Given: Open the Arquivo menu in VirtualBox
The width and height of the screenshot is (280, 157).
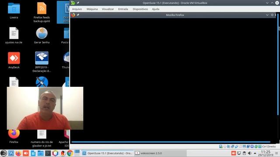Looking at the screenshot, I should tap(77, 9).
